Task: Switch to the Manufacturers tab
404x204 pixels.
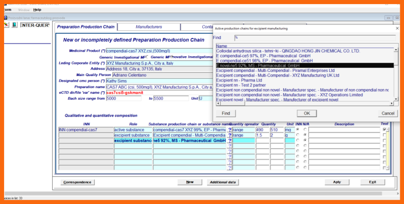Action: point(149,26)
